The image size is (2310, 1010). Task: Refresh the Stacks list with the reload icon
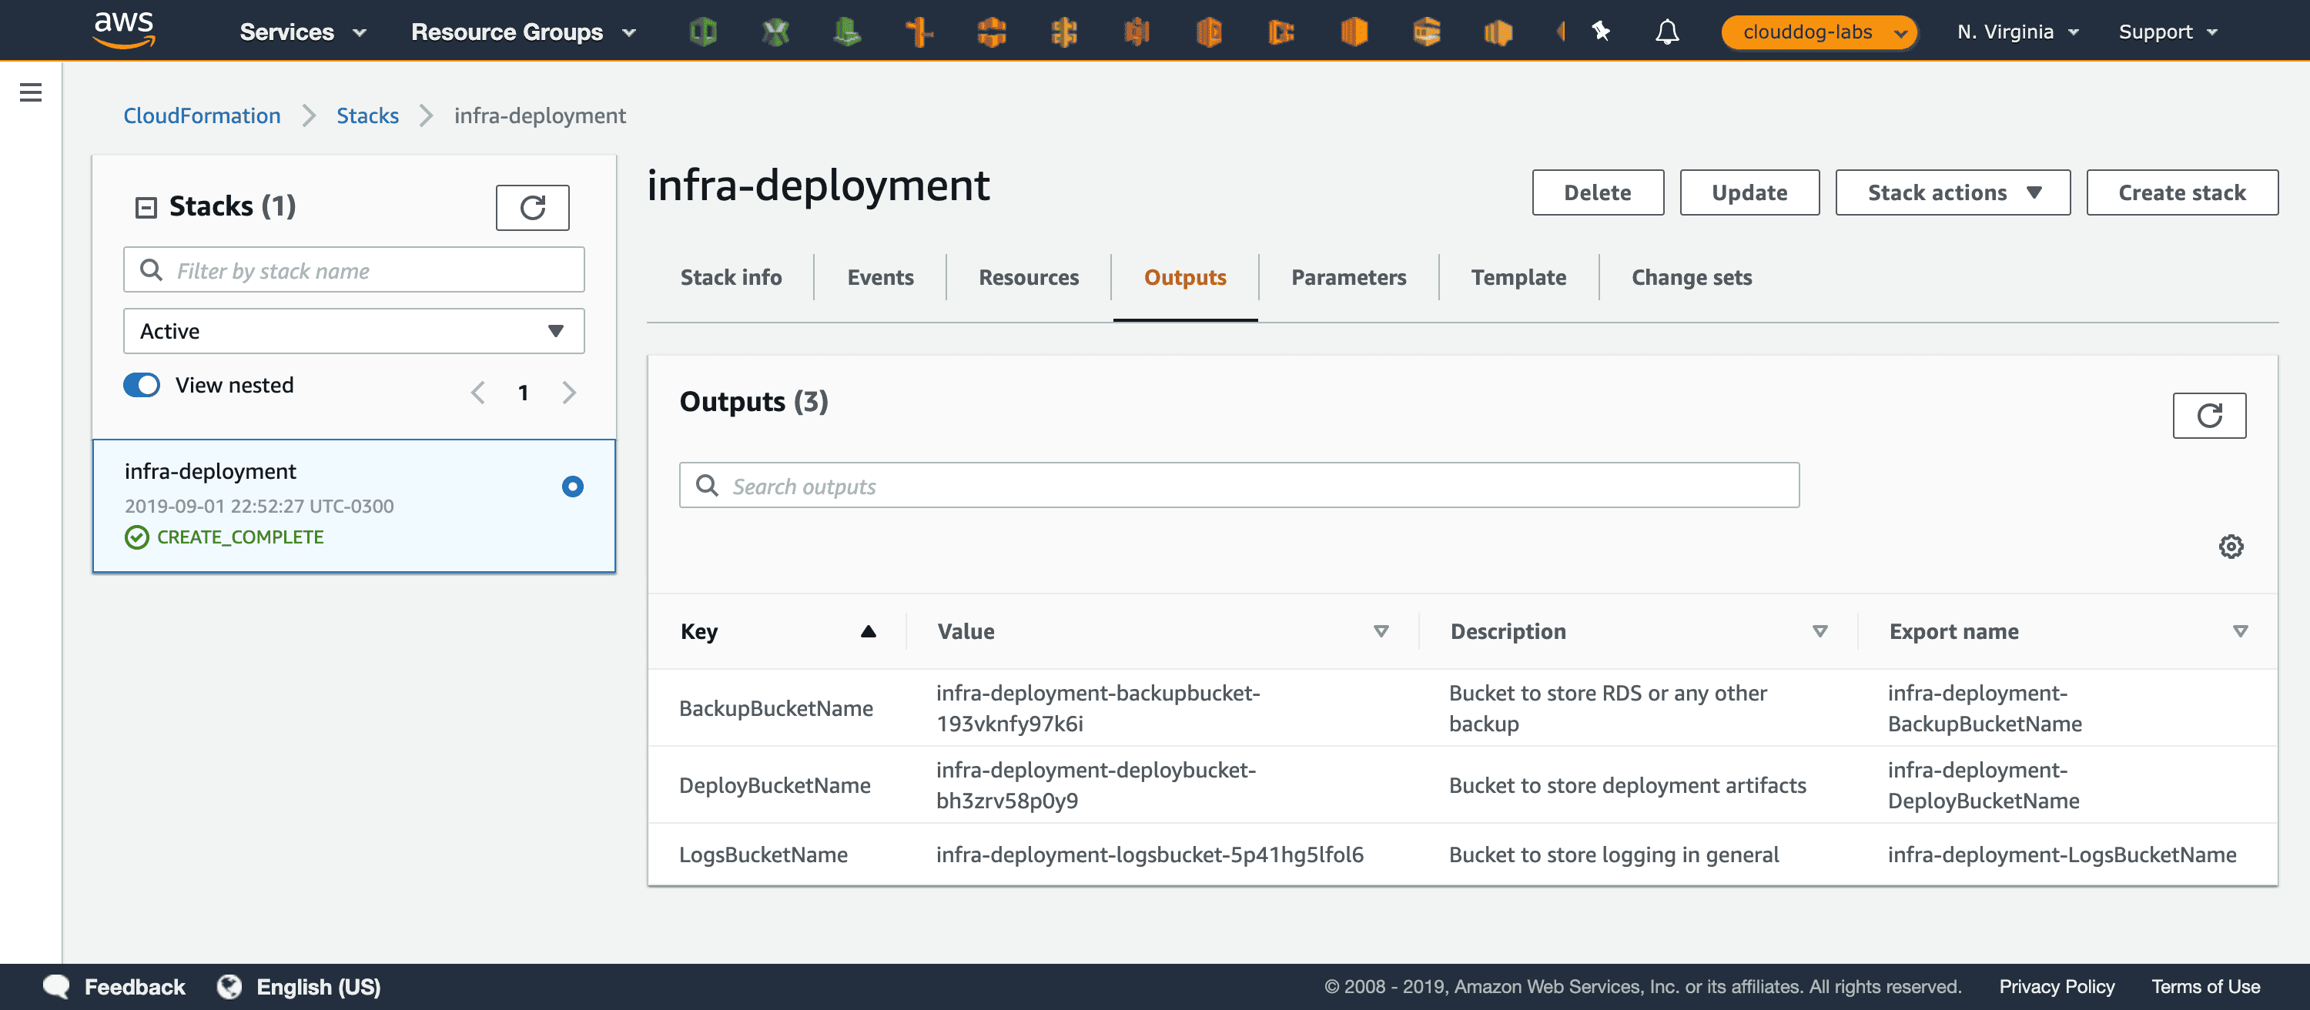533,207
